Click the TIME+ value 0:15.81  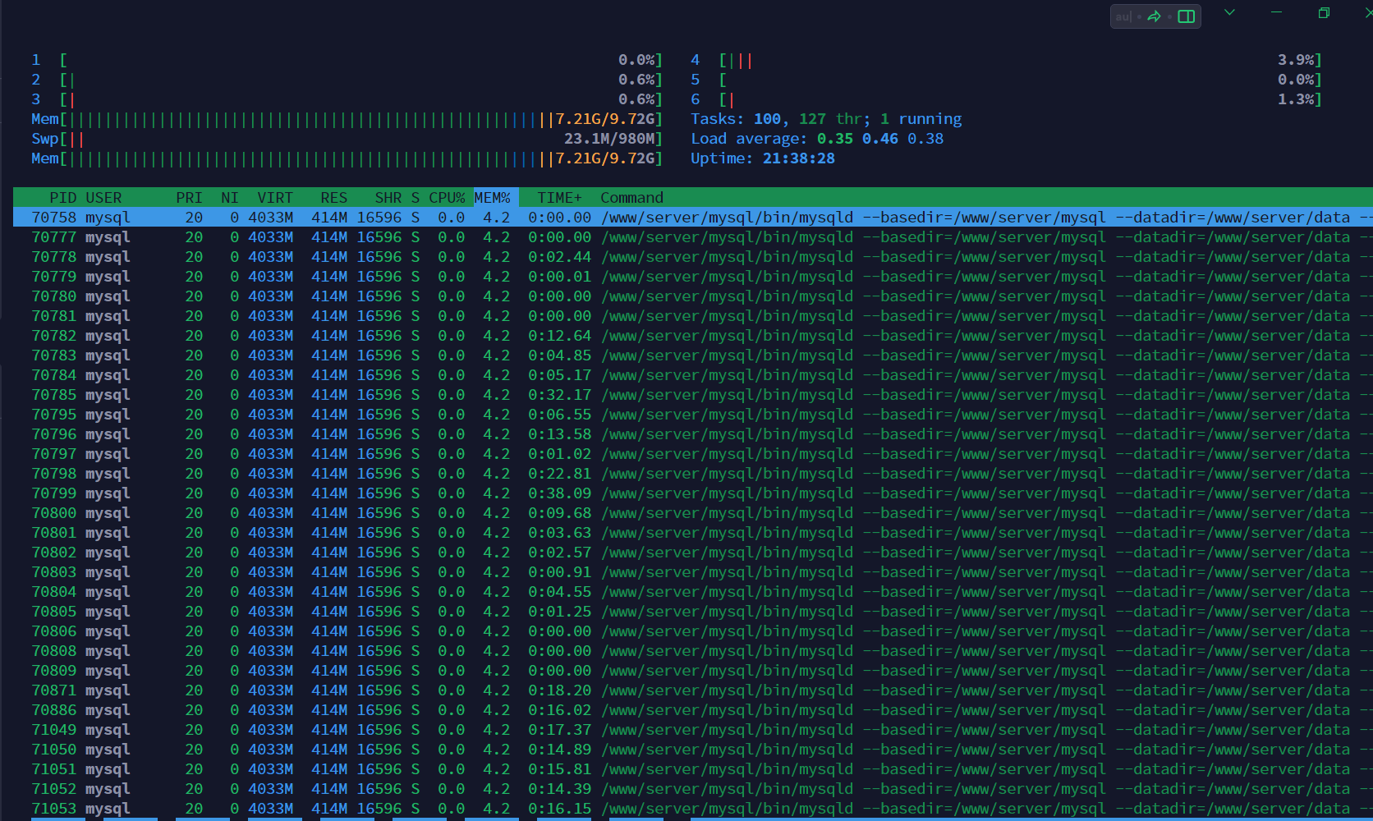559,769
